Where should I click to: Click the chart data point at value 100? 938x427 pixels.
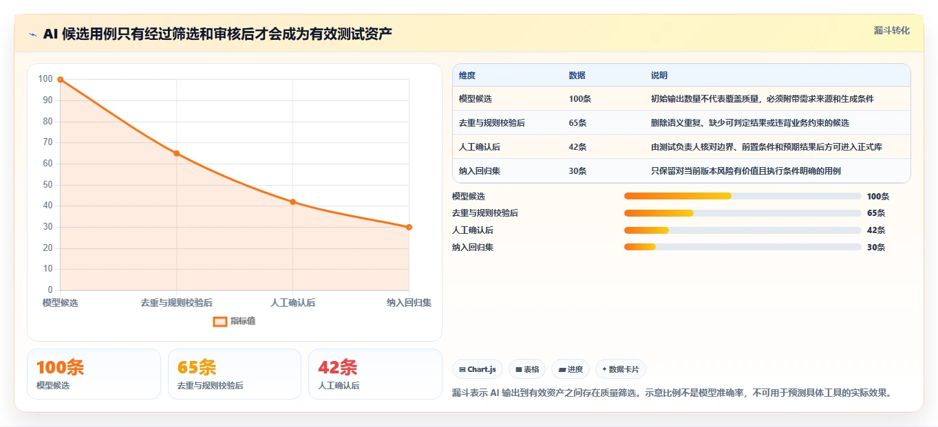coord(61,80)
